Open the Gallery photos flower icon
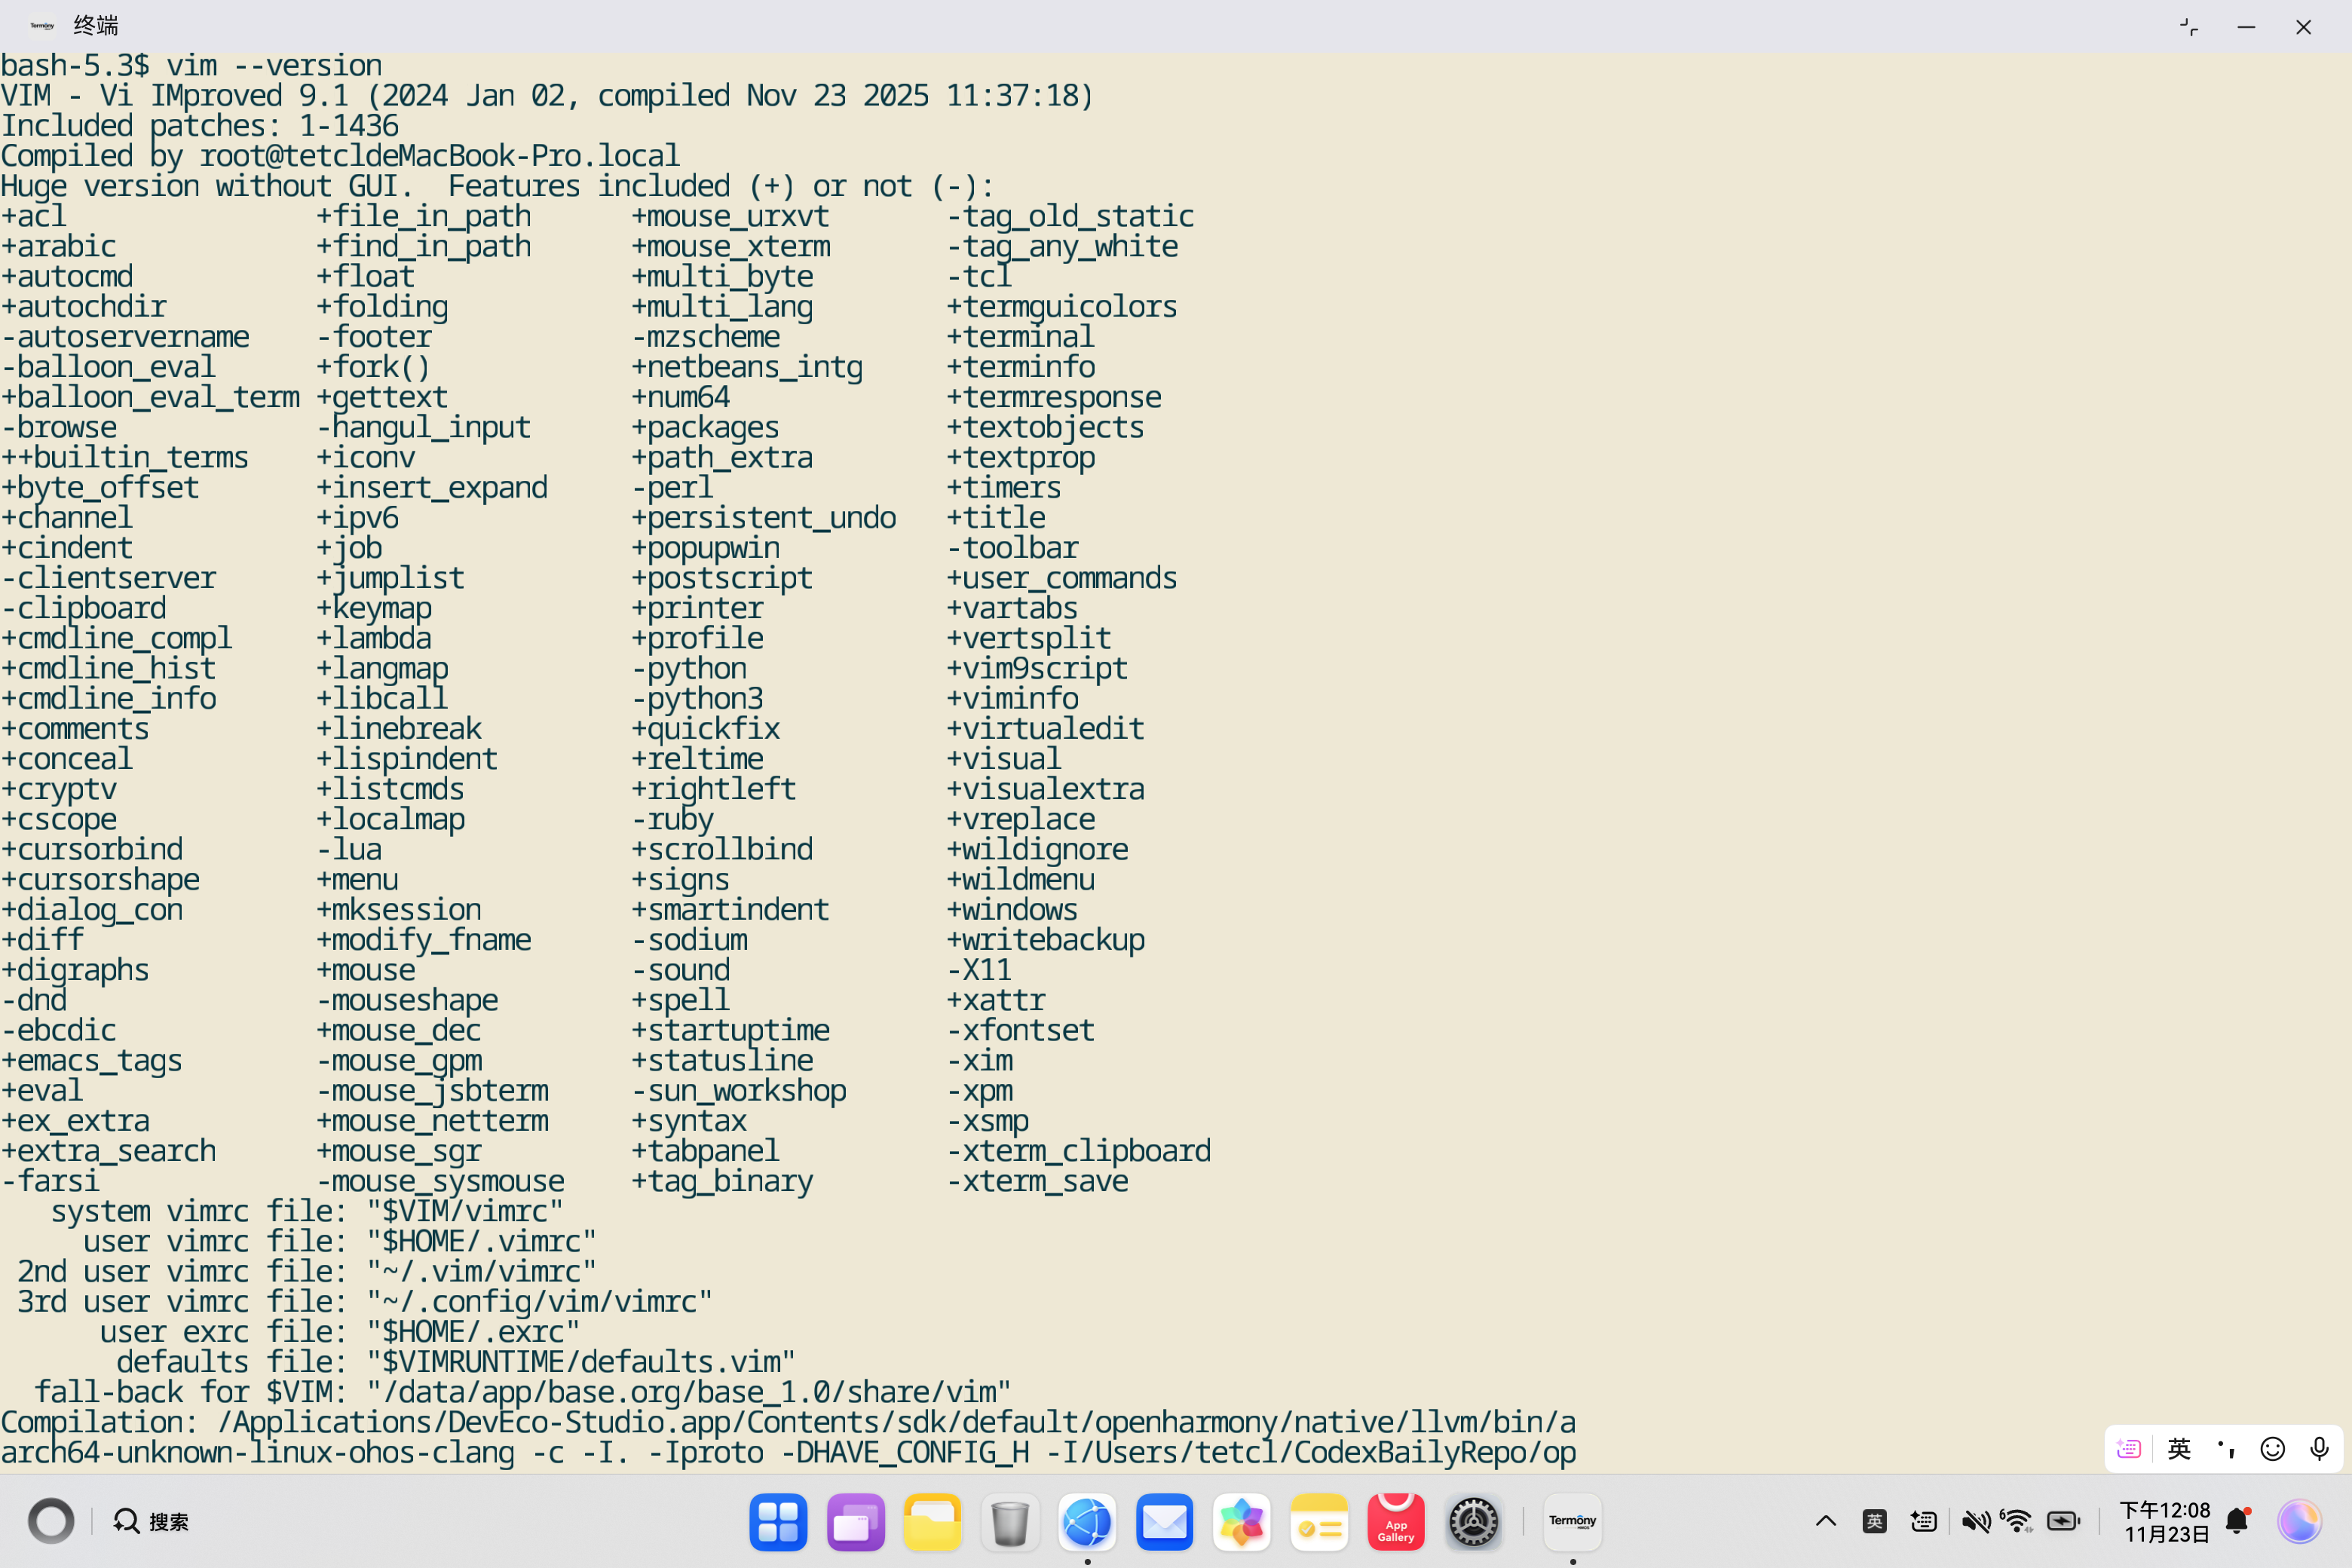 point(1241,1522)
